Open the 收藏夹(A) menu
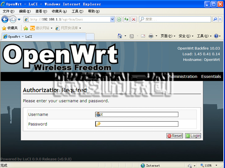Image resolution: width=225 pixels, height=168 pixels. point(59,11)
